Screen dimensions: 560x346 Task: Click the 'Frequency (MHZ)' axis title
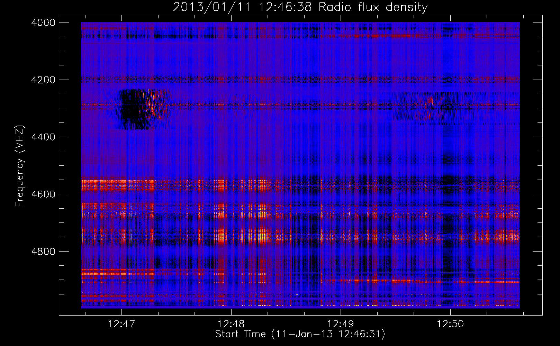(x=20, y=166)
